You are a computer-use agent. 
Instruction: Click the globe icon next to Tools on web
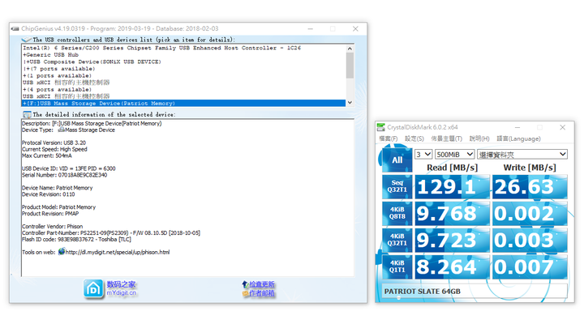click(62, 252)
